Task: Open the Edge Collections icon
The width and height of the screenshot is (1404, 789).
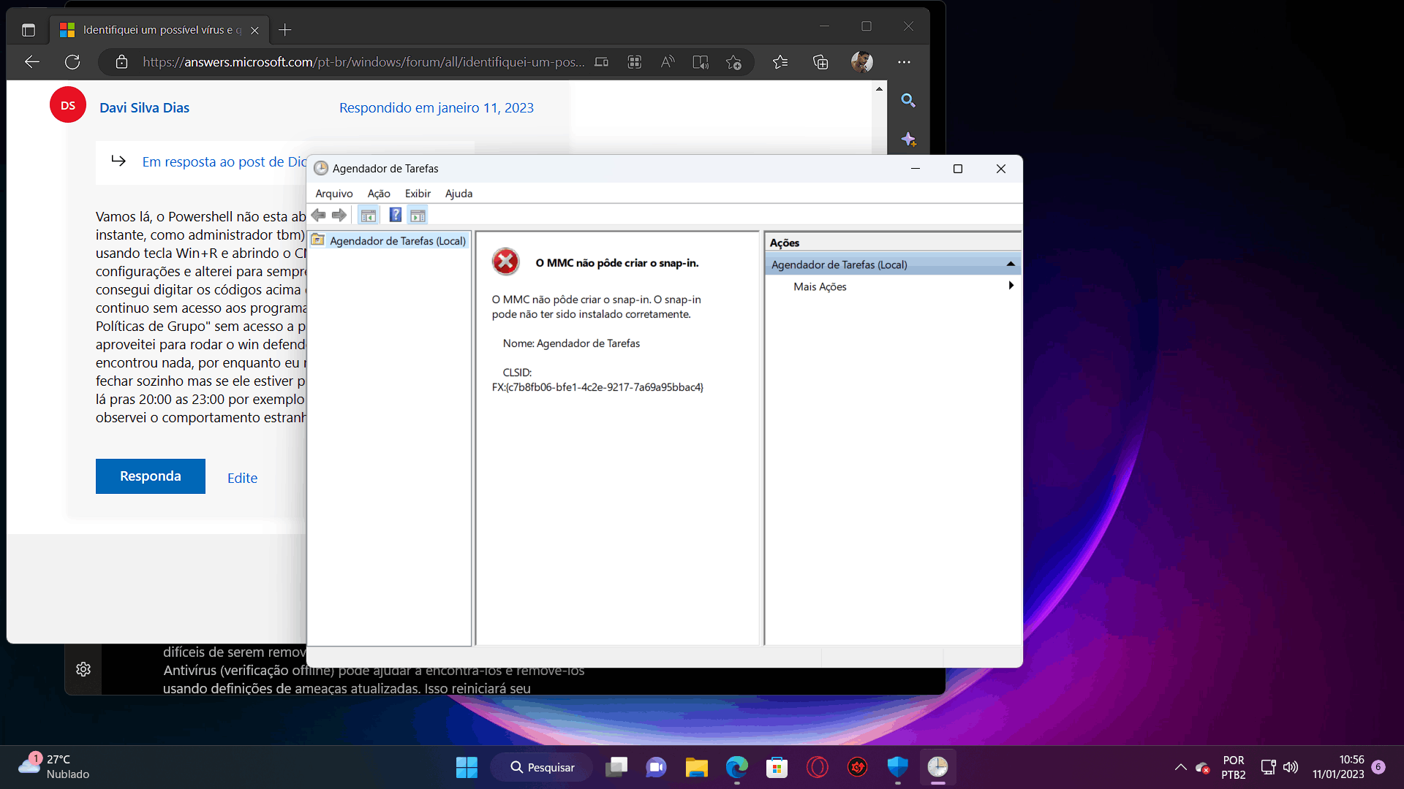Action: point(820,62)
